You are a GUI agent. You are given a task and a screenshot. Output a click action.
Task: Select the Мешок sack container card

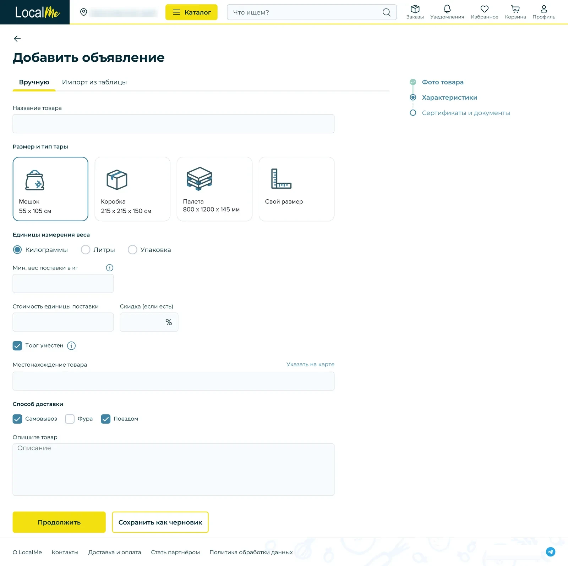pos(50,189)
